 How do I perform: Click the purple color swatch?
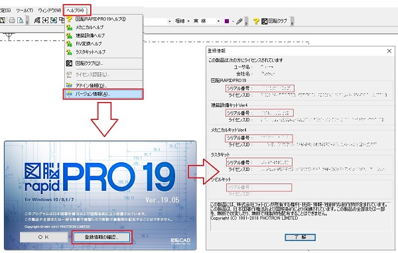(227, 21)
